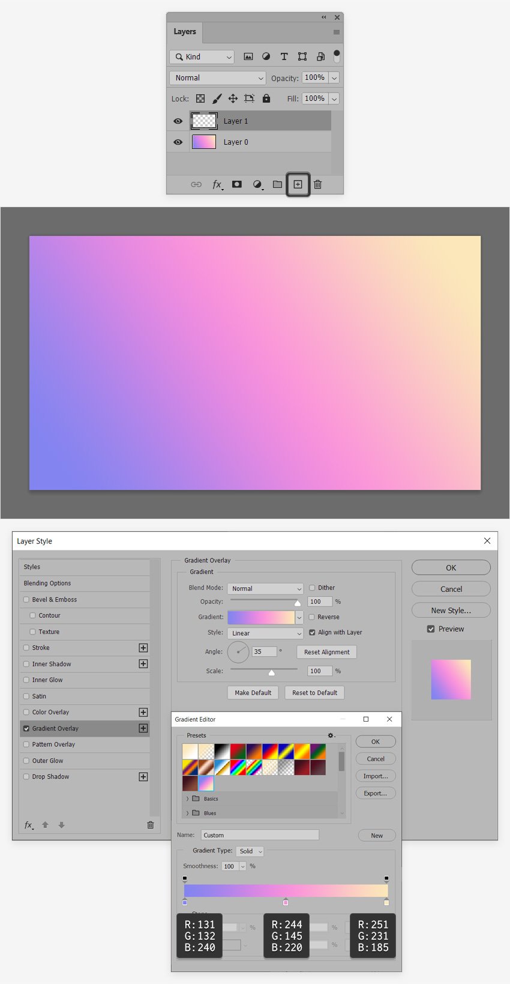Open the fx layer style menu icon
This screenshot has height=984, width=510.
pos(218,185)
